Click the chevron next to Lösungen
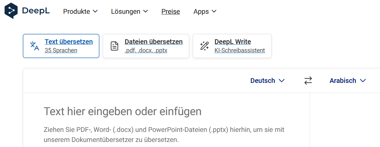The height and width of the screenshot is (147, 380). coord(145,11)
